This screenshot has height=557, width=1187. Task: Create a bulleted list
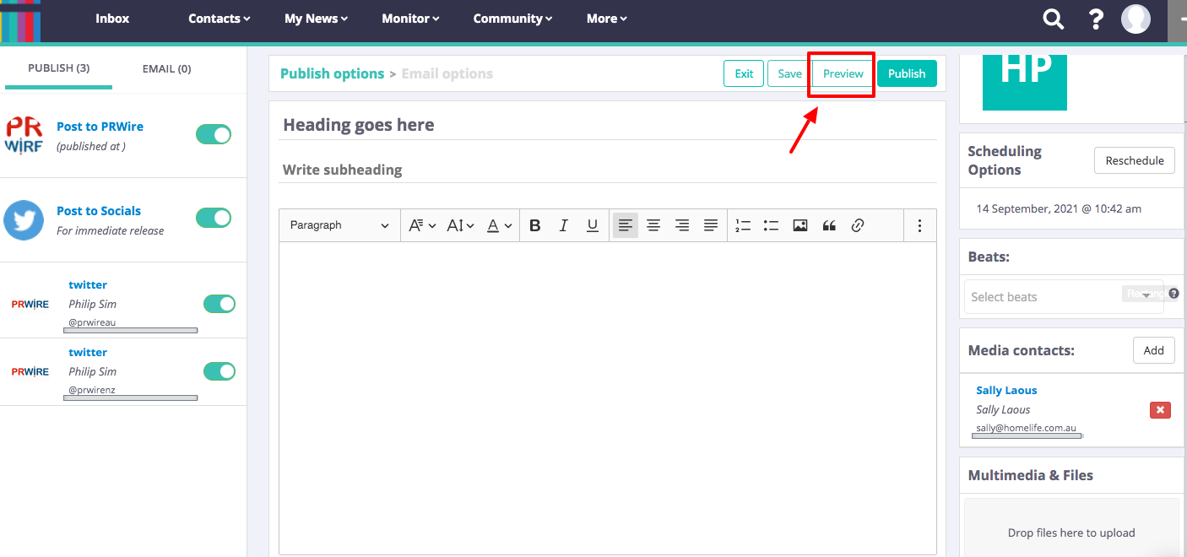(771, 225)
